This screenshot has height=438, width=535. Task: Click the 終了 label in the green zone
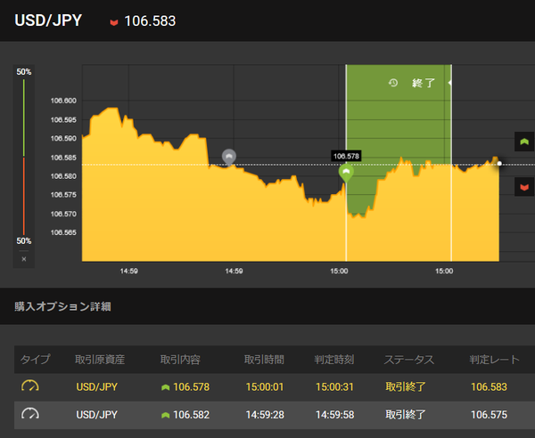(x=424, y=83)
